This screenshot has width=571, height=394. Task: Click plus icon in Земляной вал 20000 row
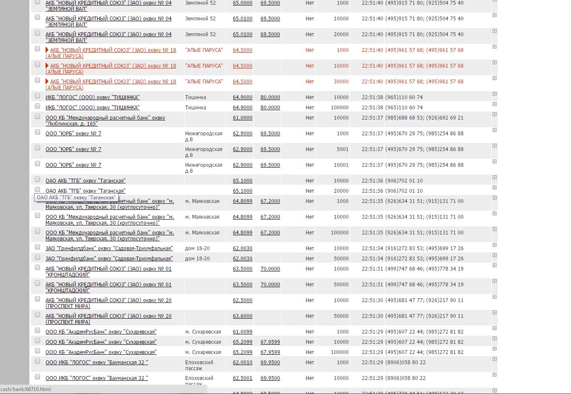(494, 31)
